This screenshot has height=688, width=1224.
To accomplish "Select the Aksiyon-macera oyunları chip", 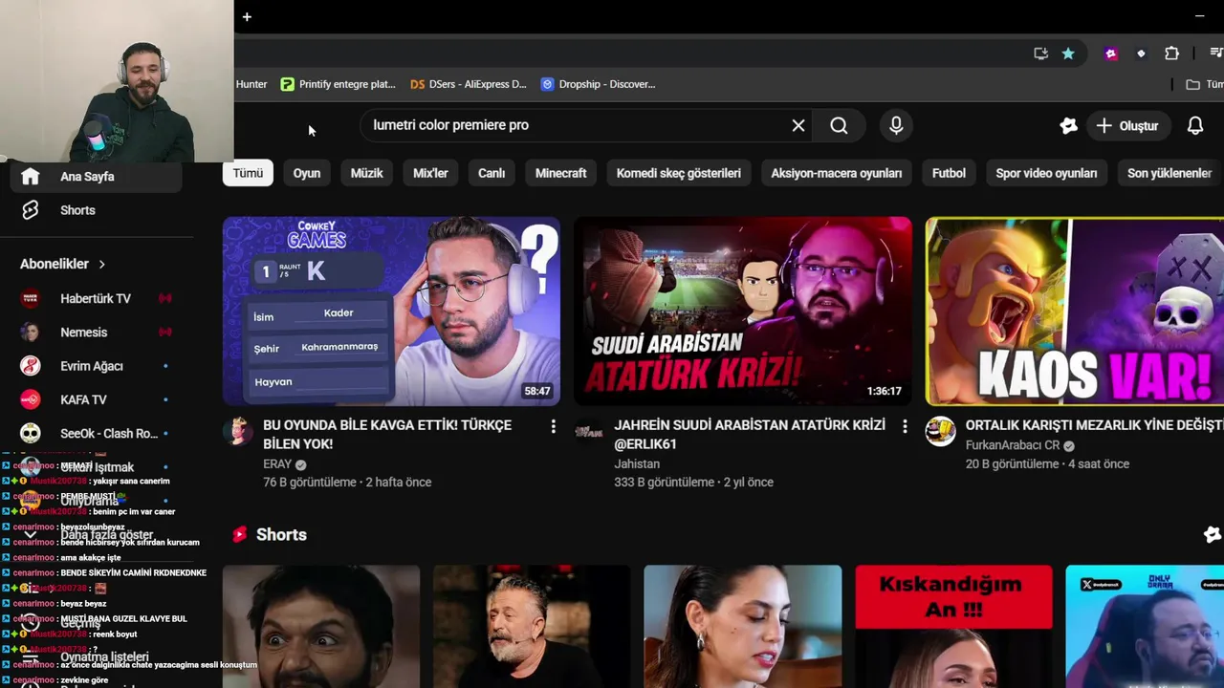I will [837, 173].
